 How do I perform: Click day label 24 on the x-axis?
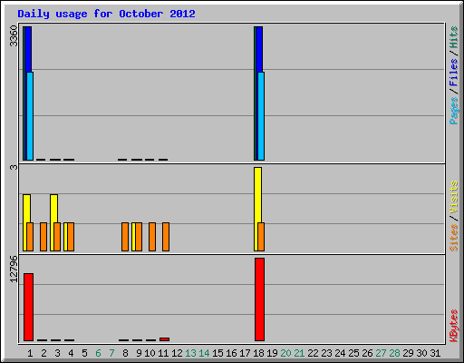click(340, 353)
